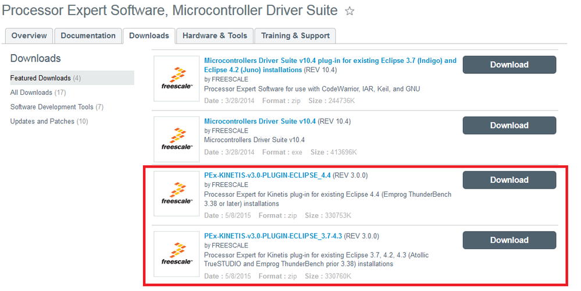Click the text Size : 330760K
This screenshot has height=291, width=581.
point(328,276)
